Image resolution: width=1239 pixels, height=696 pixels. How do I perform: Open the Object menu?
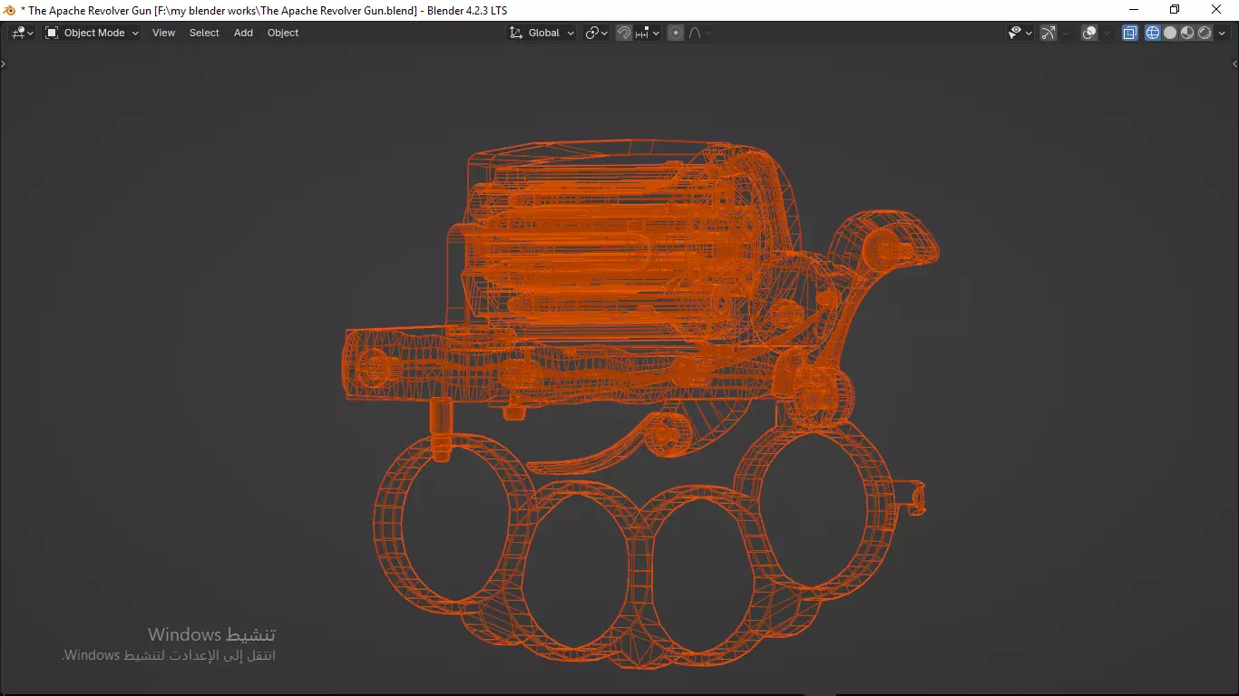coord(283,33)
